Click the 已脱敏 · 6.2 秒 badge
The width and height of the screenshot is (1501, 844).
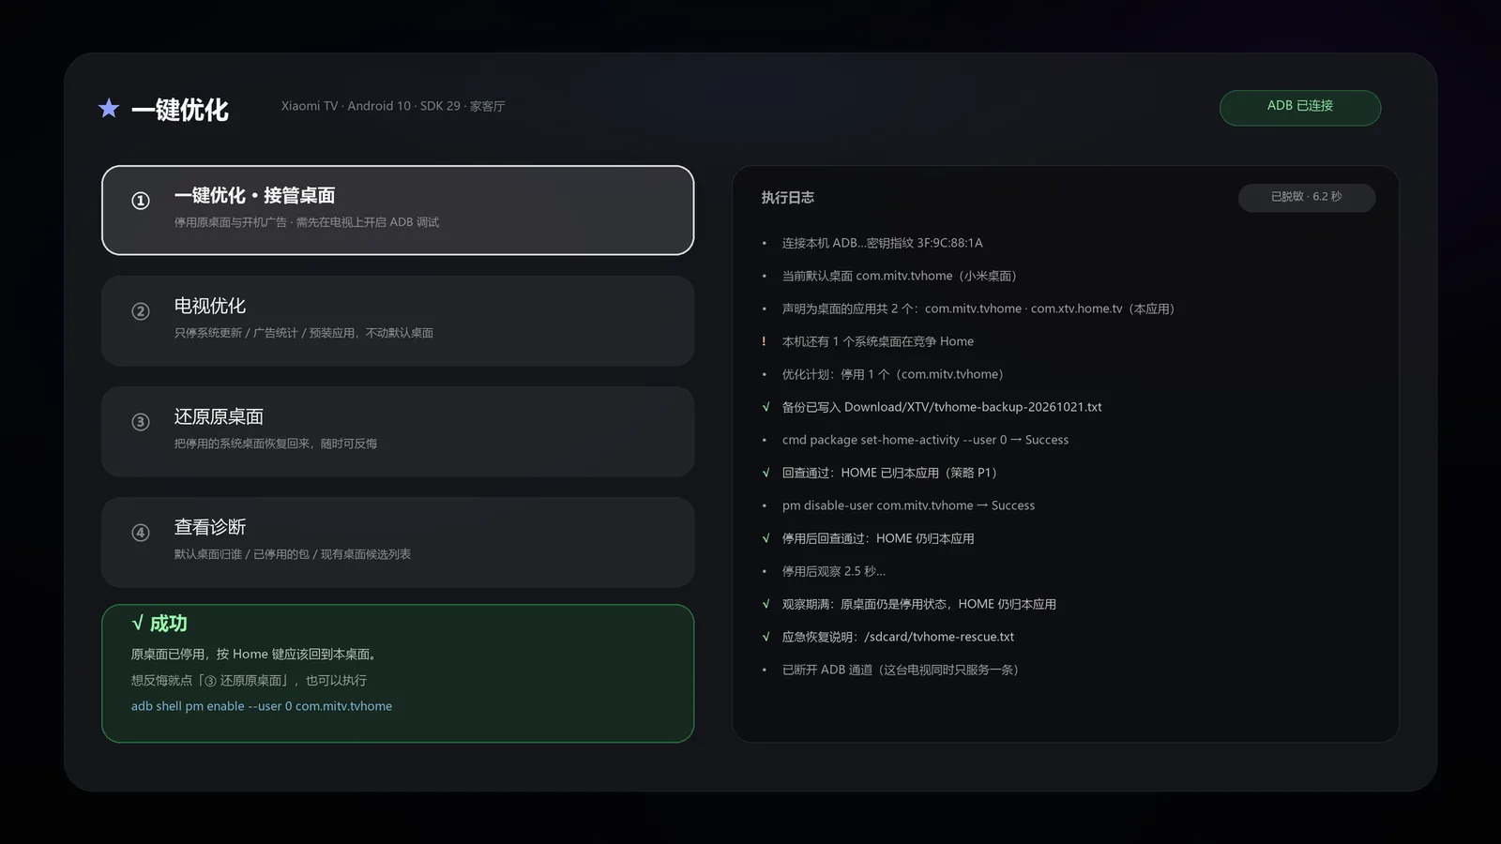pos(1307,197)
